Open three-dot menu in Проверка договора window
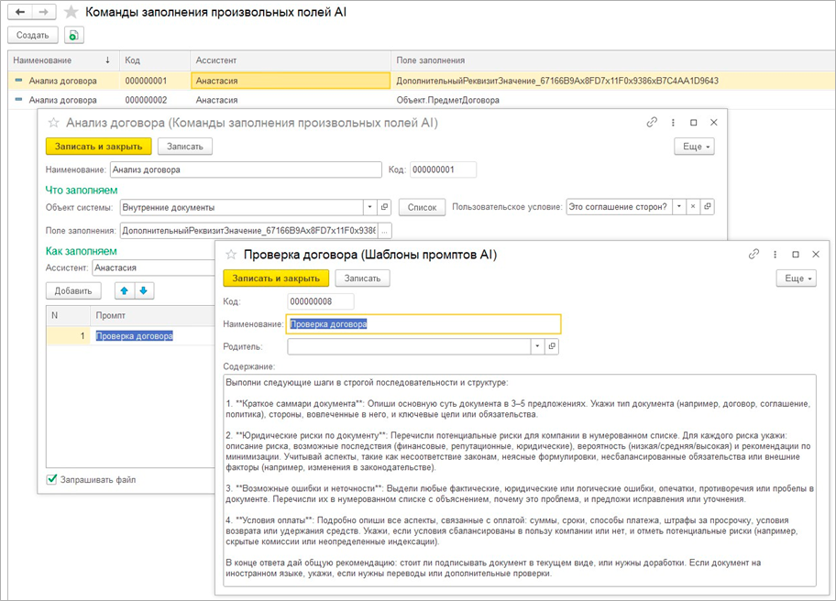 pyautogui.click(x=775, y=255)
